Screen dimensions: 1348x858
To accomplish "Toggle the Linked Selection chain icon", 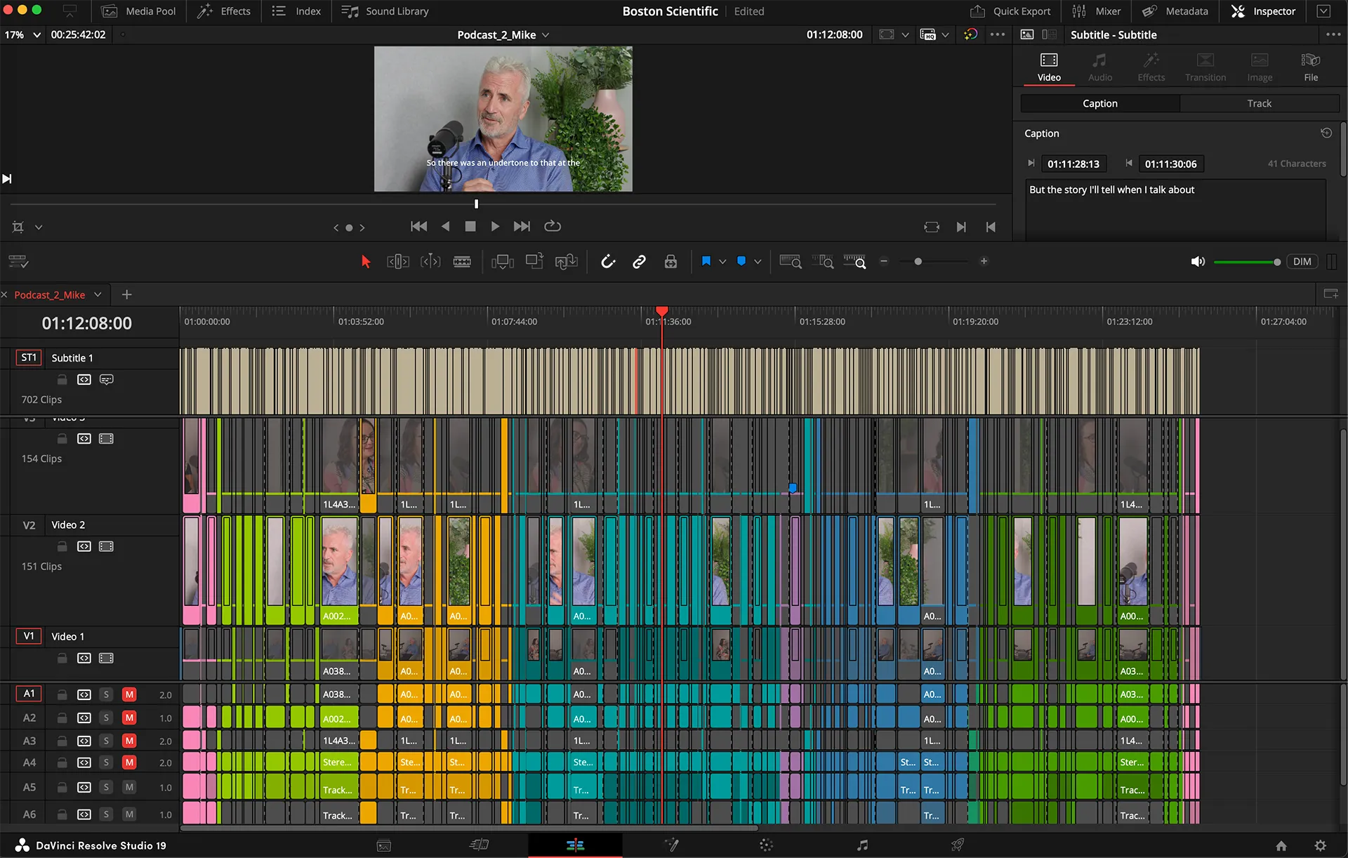I will pyautogui.click(x=639, y=262).
